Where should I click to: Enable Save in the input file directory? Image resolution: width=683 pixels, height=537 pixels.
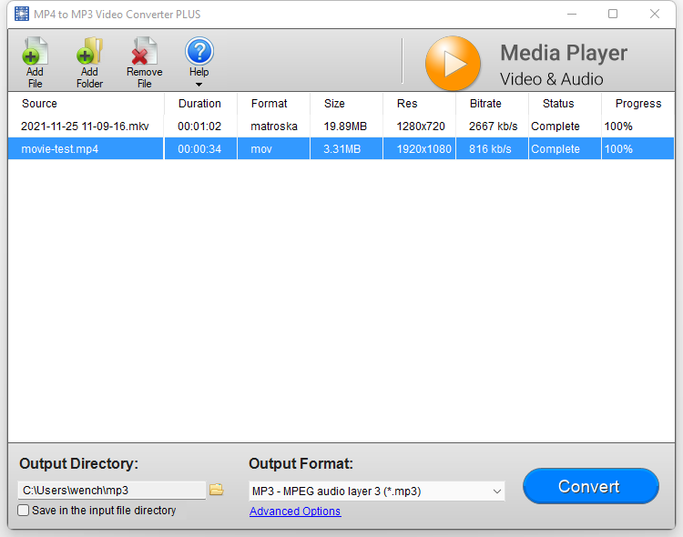(23, 510)
